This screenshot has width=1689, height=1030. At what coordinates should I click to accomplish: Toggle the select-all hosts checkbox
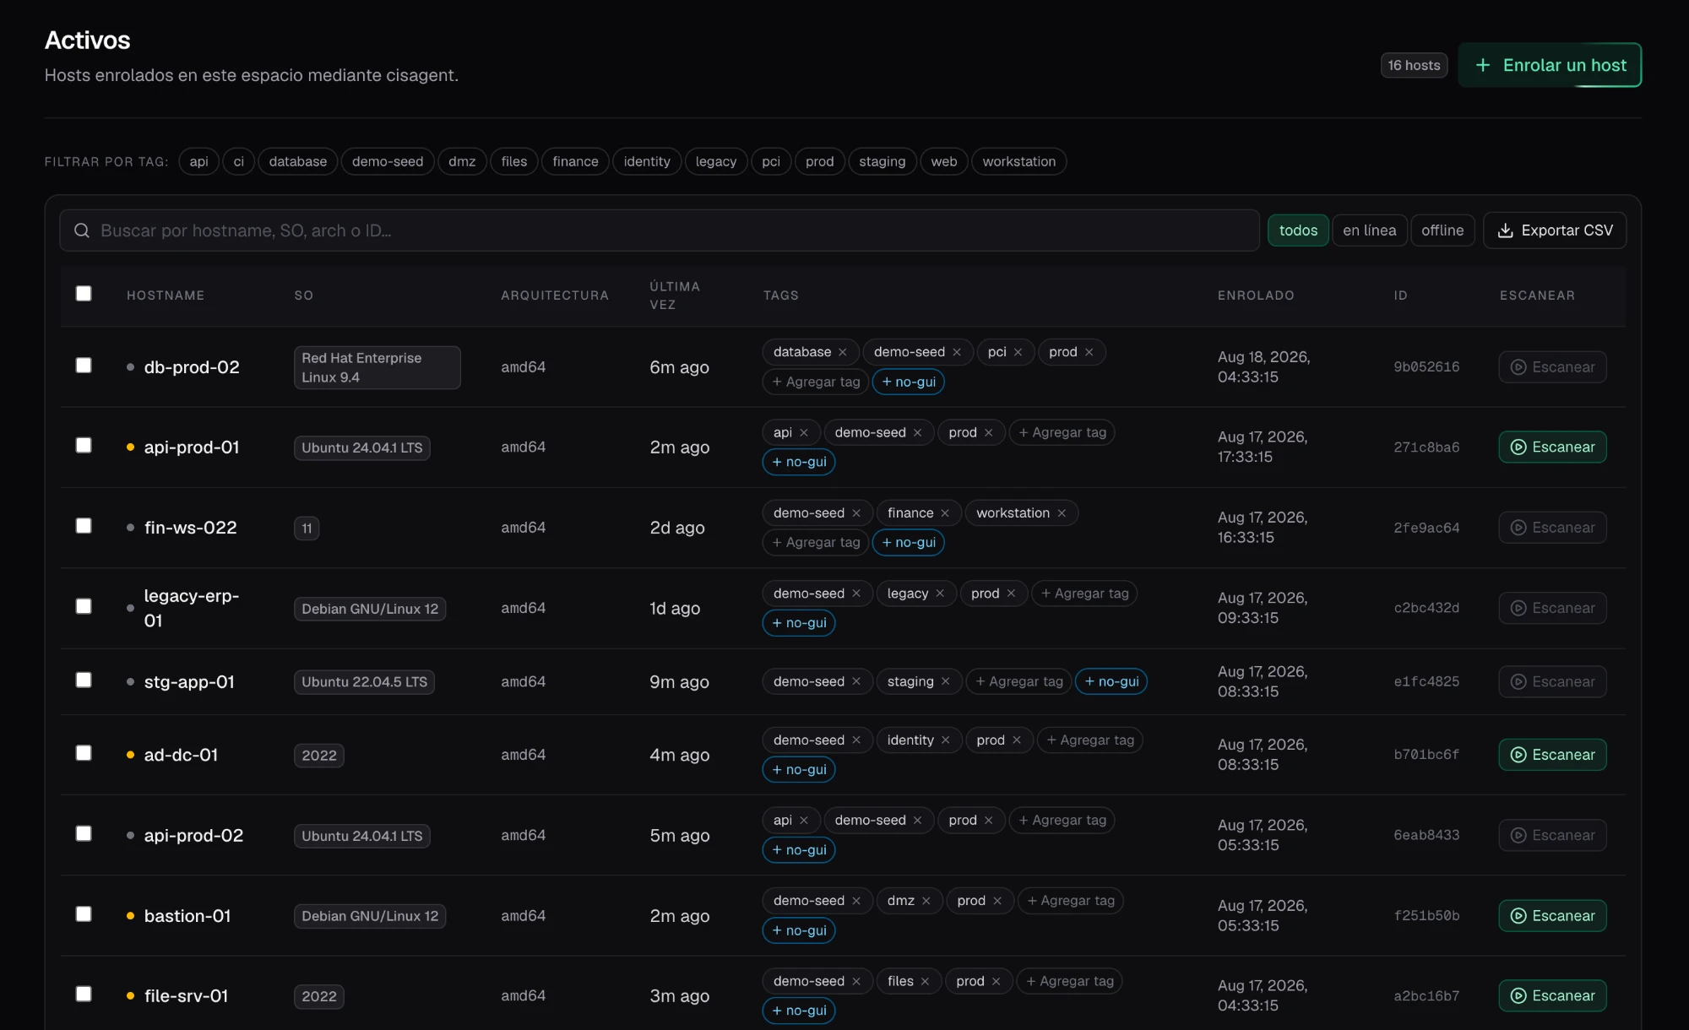[x=84, y=294]
